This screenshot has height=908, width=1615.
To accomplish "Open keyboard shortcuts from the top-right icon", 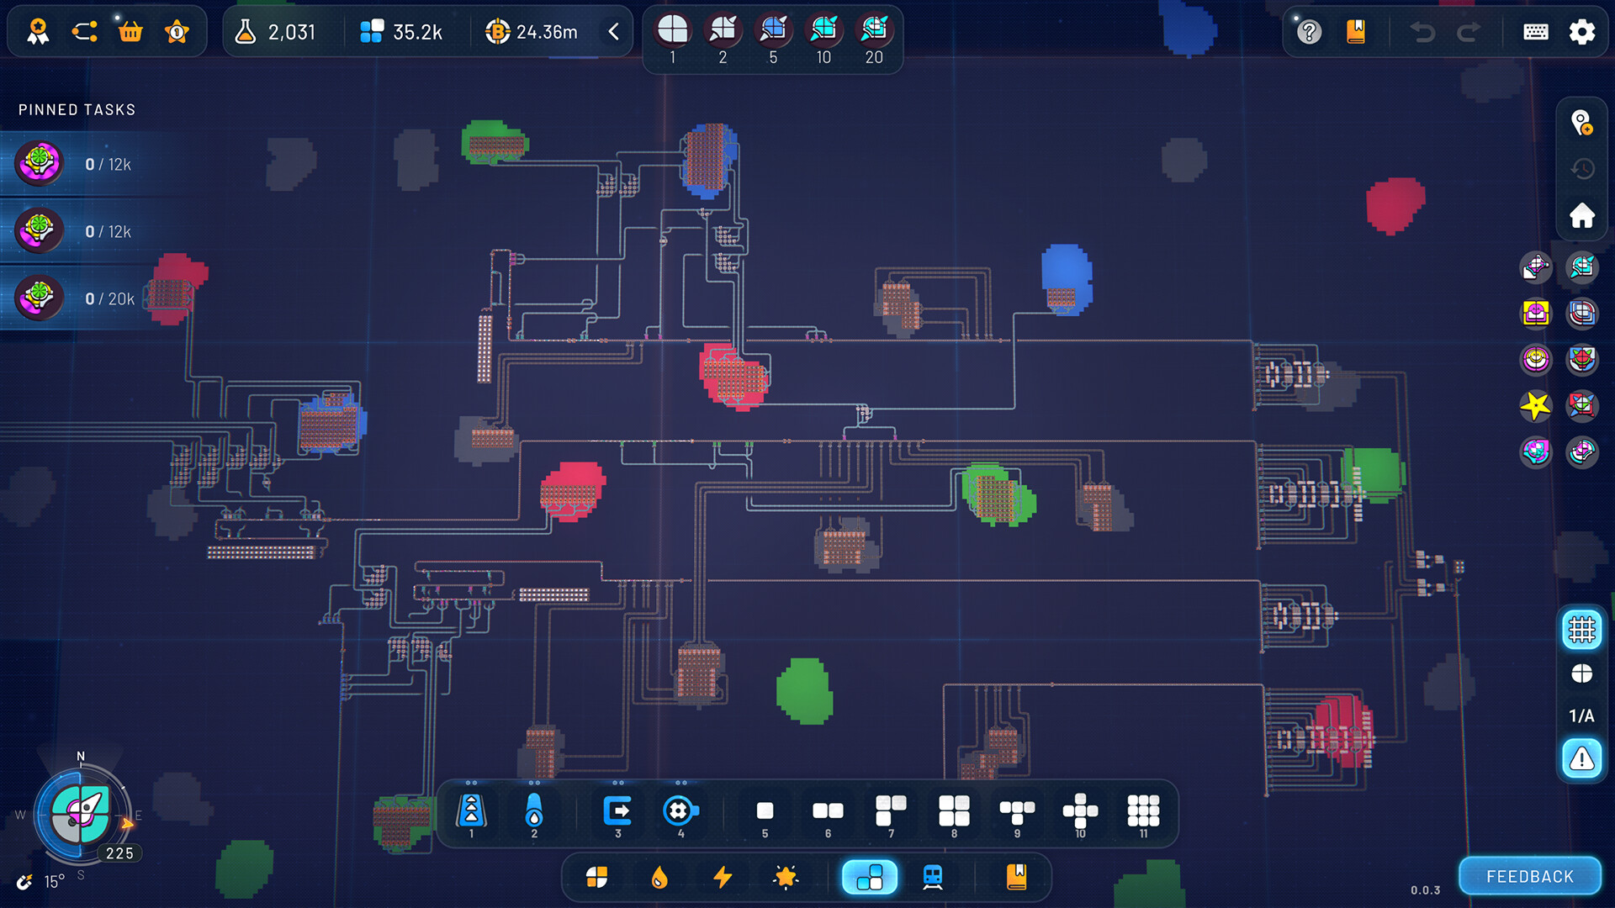I will point(1536,31).
